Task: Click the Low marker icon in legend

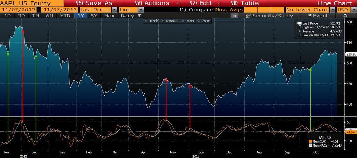Action: (300, 35)
